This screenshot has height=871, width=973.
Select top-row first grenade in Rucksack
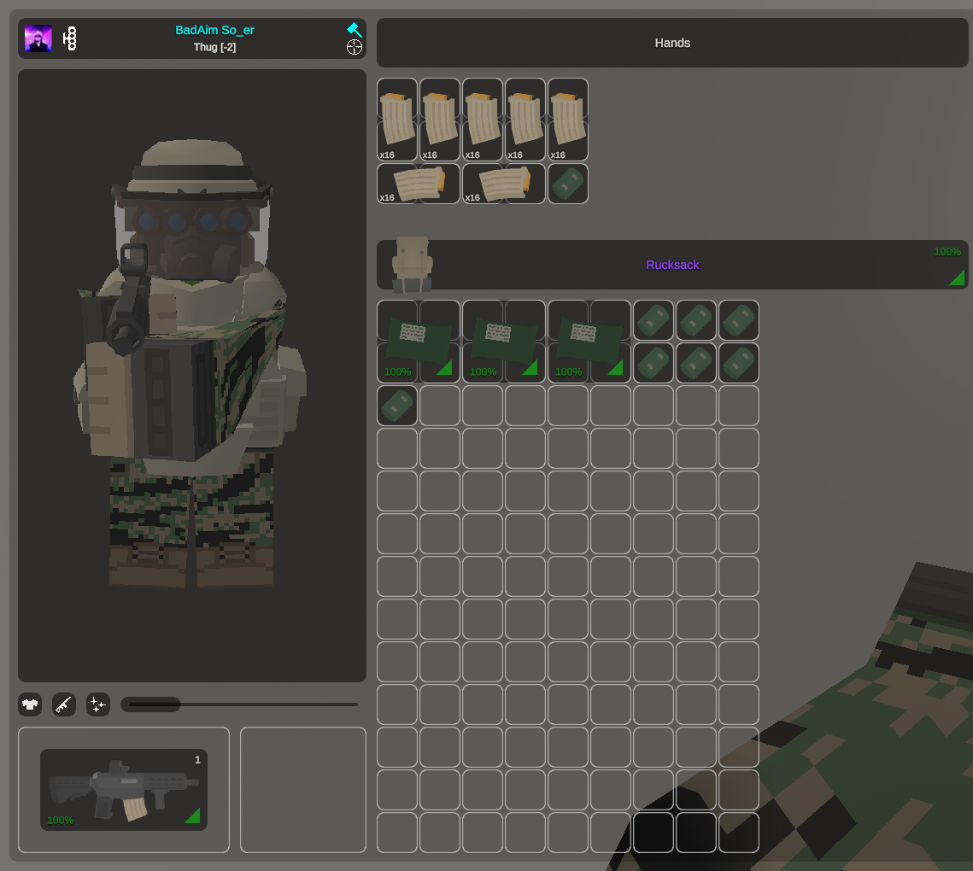[x=654, y=320]
